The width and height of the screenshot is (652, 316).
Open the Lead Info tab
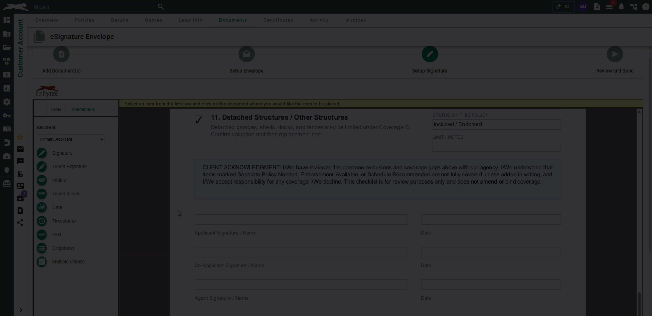tap(191, 20)
